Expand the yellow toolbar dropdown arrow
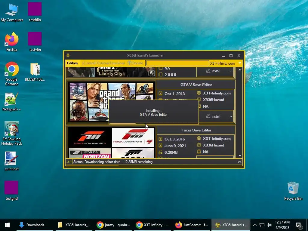 click(x=240, y=63)
